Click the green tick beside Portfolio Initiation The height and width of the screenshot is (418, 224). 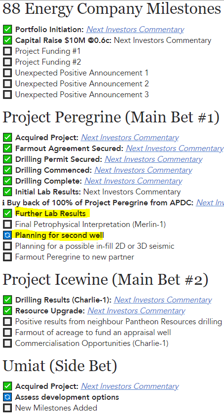pos(7,29)
